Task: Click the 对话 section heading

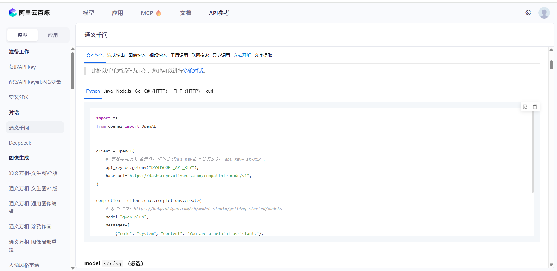Action: click(x=14, y=113)
